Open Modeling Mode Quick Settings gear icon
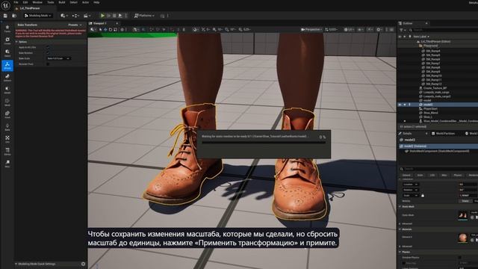This screenshot has height=269, width=478. [83, 264]
